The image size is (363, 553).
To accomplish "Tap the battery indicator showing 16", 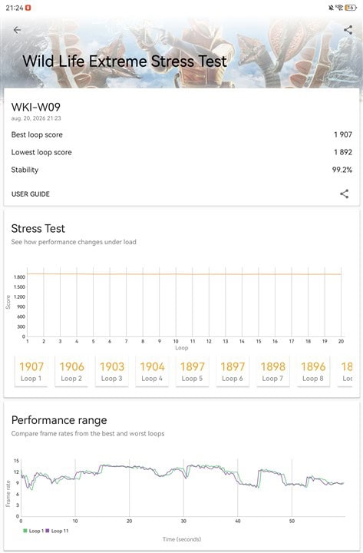I will (351, 8).
